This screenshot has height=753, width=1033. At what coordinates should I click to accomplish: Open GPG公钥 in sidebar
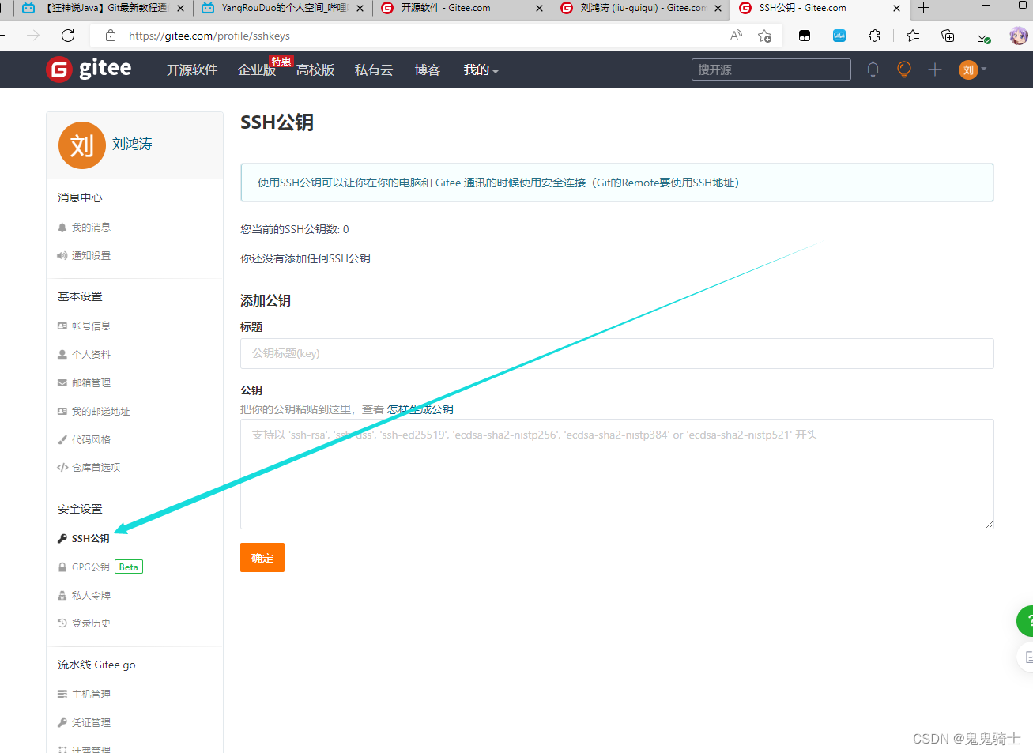[91, 567]
